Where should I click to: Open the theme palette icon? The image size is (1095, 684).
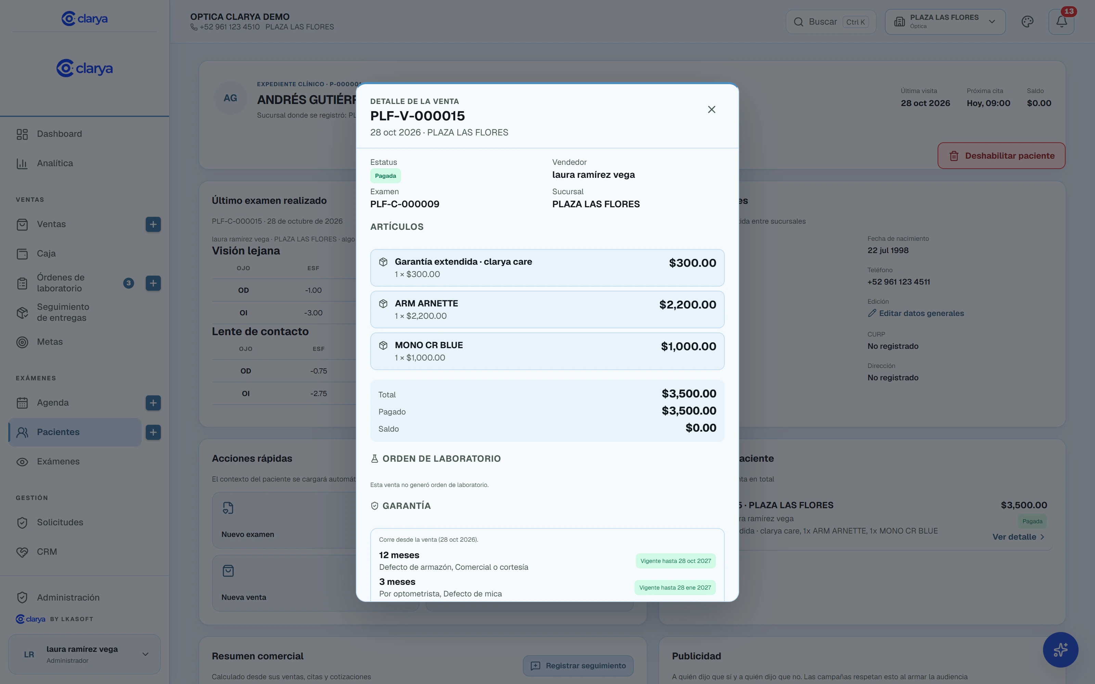pyautogui.click(x=1027, y=22)
